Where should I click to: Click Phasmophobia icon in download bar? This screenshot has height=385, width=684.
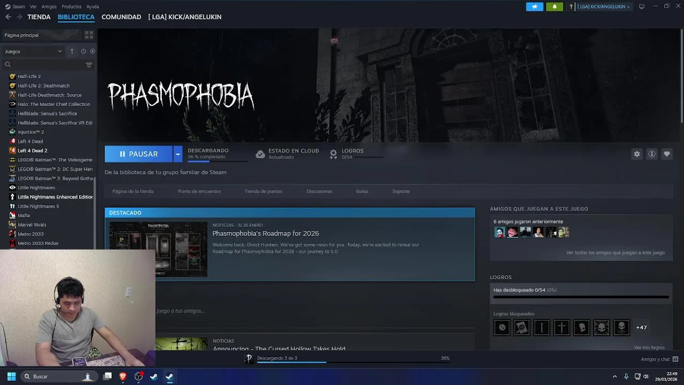click(248, 358)
